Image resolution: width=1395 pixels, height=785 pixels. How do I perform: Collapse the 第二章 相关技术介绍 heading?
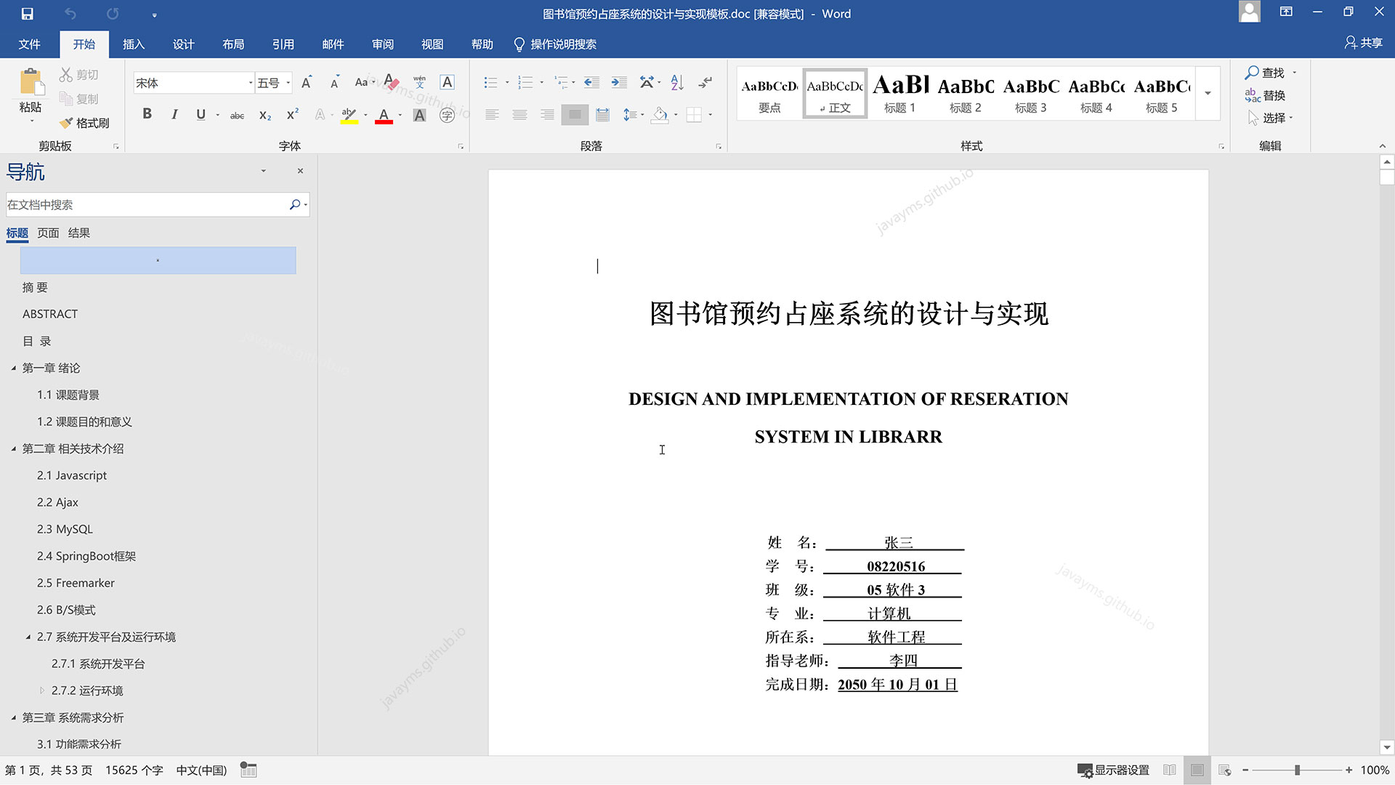point(14,449)
